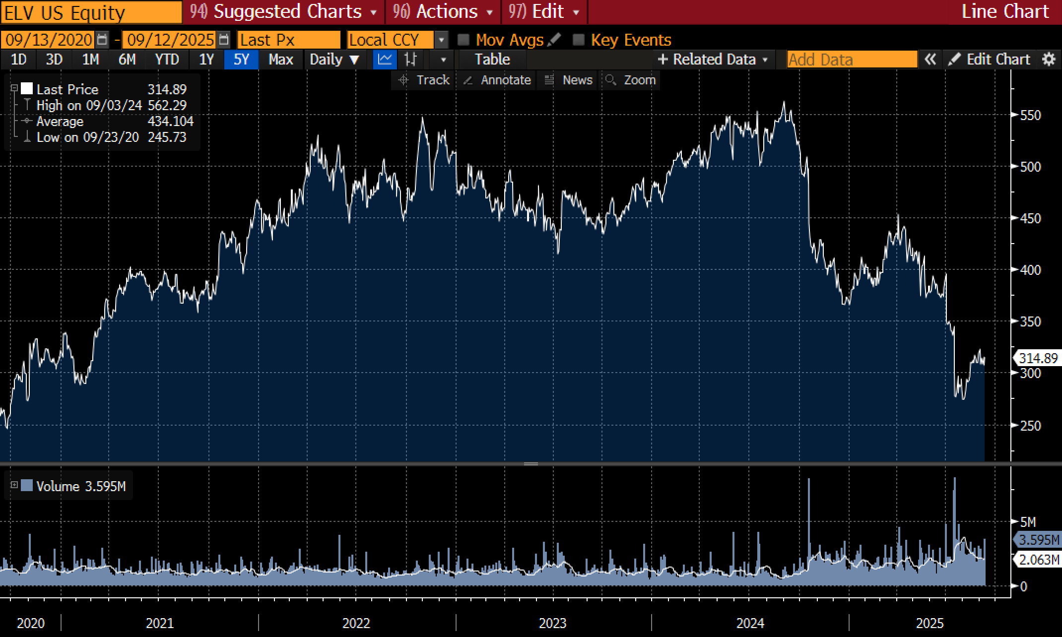This screenshot has width=1062, height=637.
Task: Click the line chart type icon
Action: click(386, 59)
